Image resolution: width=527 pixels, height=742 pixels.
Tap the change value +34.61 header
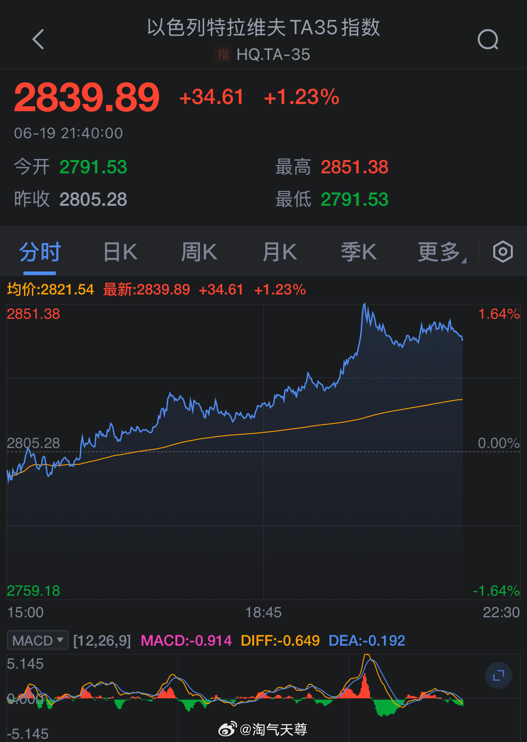pos(211,97)
